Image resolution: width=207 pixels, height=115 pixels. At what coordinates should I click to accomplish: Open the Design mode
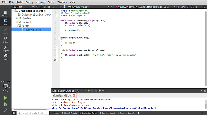[x=6, y=31]
